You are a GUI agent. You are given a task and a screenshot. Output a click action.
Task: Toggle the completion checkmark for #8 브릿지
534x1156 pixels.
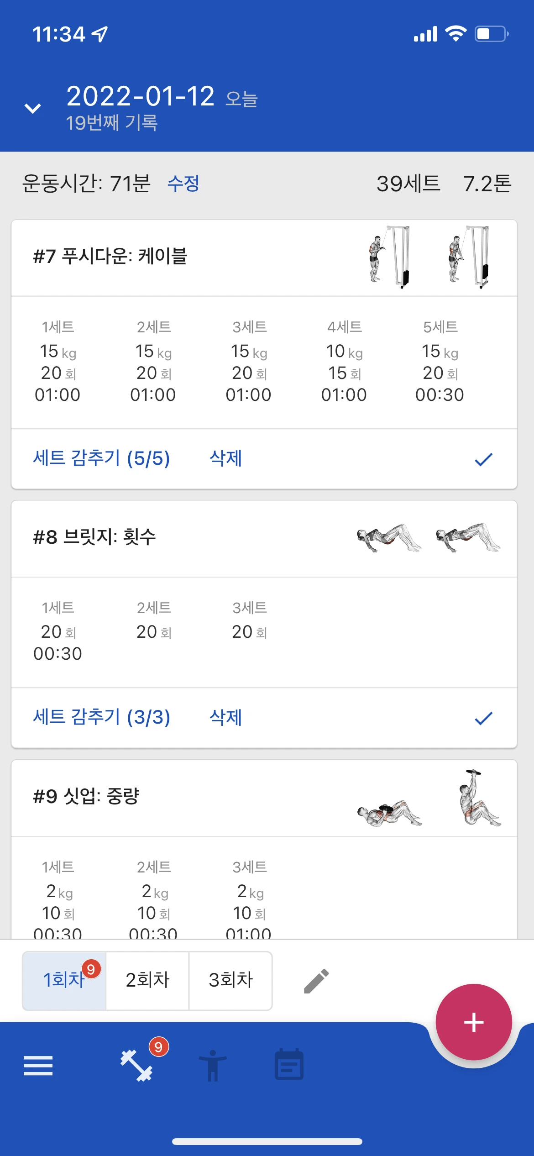[483, 718]
